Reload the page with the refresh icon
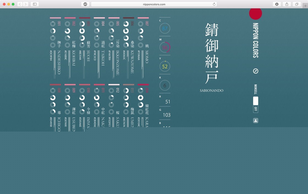The width and height of the screenshot is (308, 194). [214, 4]
